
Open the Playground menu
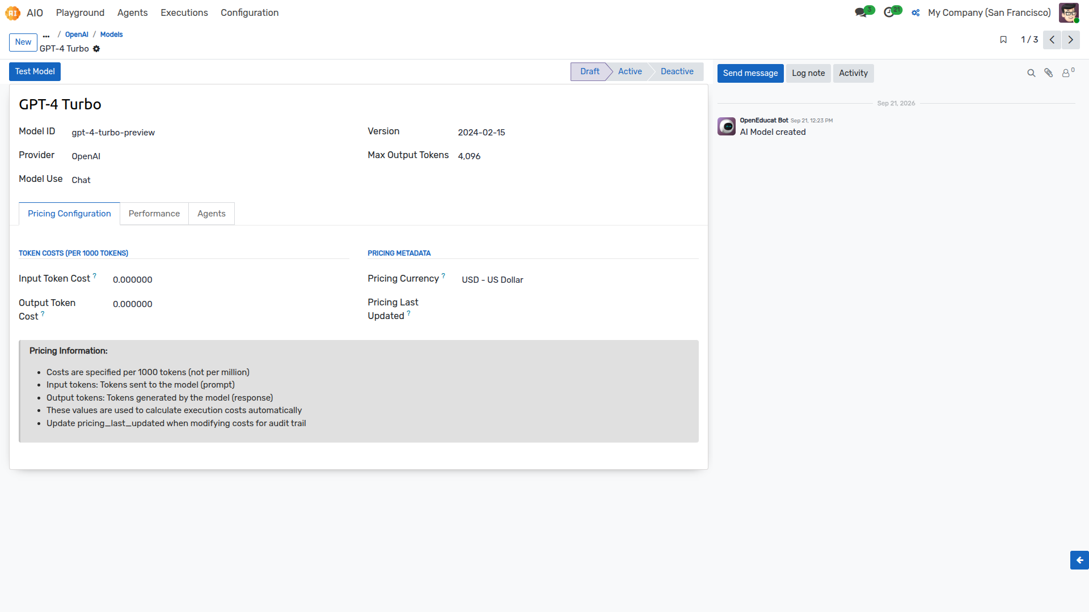80,12
